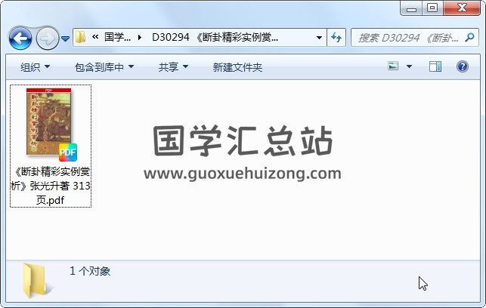This screenshot has width=486, height=308.
Task: Open recent pages dropdown beside Forward arrow
Action: click(65, 38)
